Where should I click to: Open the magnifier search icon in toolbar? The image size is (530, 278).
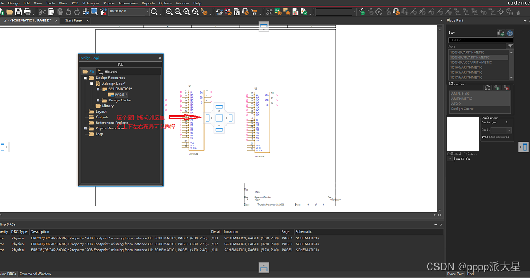pyautogui.click(x=154, y=12)
